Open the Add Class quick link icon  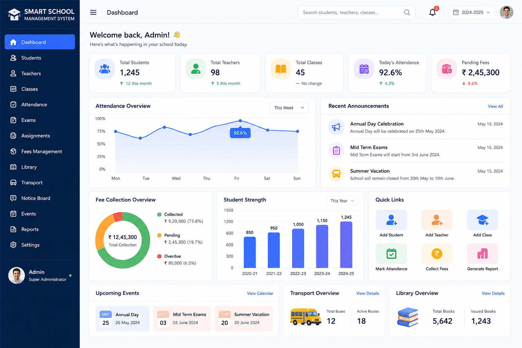(483, 220)
